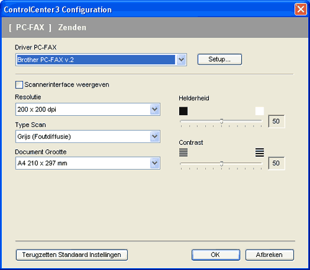Close the ControlCenter3 Configuration window
This screenshot has width=310, height=270.
tap(301, 9)
